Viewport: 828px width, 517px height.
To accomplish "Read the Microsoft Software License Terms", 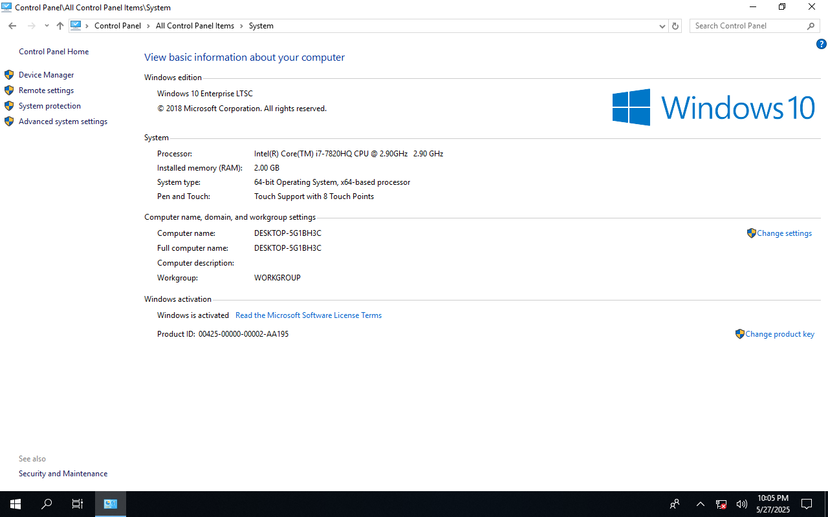I will (309, 315).
